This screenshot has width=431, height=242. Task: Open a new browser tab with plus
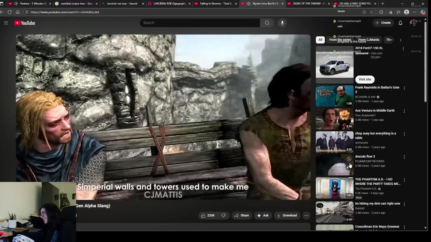coord(383,4)
